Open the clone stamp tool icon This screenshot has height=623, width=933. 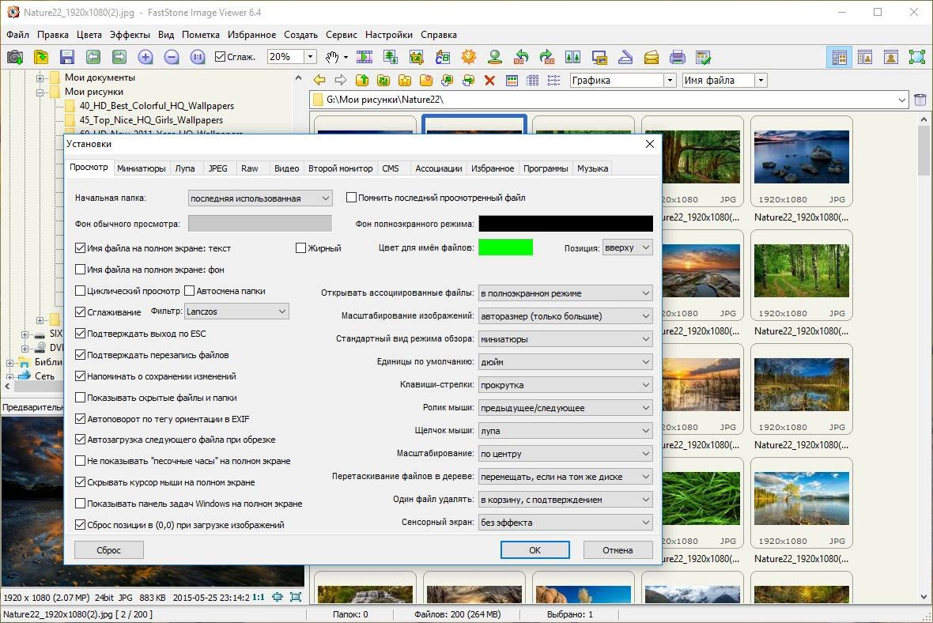tap(494, 57)
